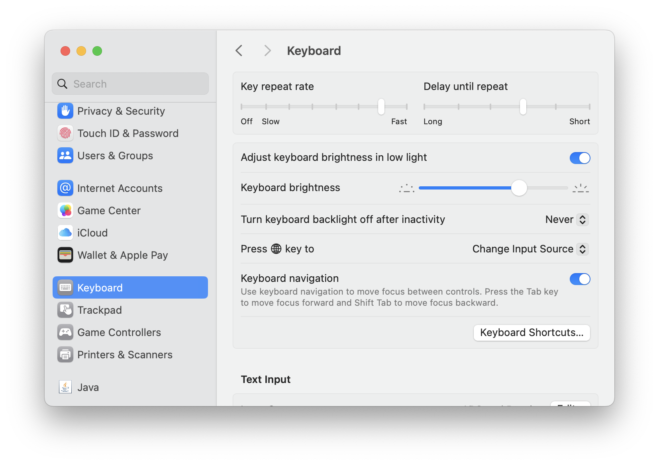Image resolution: width=659 pixels, height=465 pixels.
Task: Click in the Search field
Action: tap(130, 84)
